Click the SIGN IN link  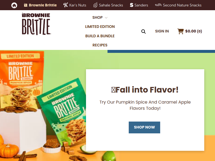pyautogui.click(x=162, y=31)
